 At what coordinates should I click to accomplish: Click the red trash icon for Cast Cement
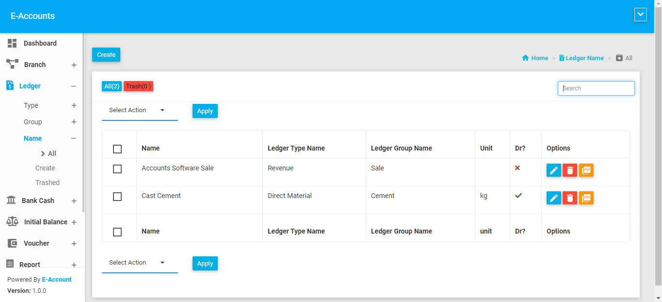coord(570,198)
